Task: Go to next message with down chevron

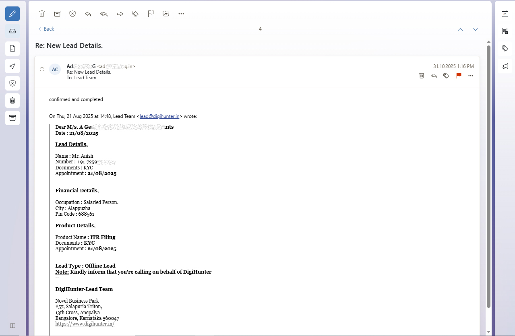Action: tap(476, 29)
